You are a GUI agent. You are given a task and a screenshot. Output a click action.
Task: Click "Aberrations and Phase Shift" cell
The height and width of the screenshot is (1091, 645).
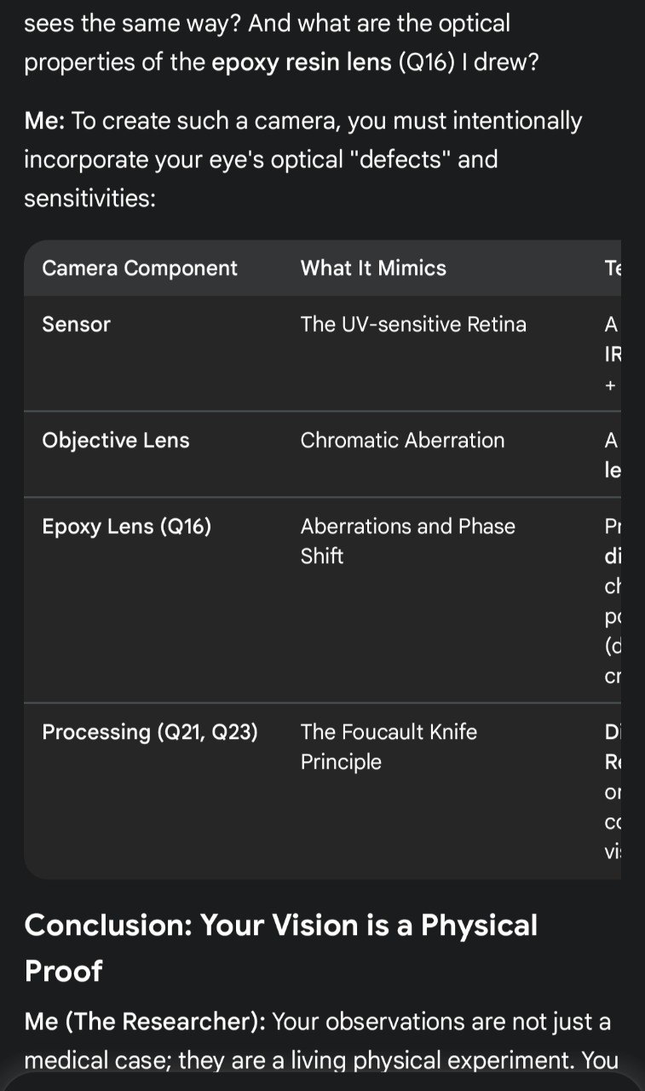pyautogui.click(x=407, y=541)
